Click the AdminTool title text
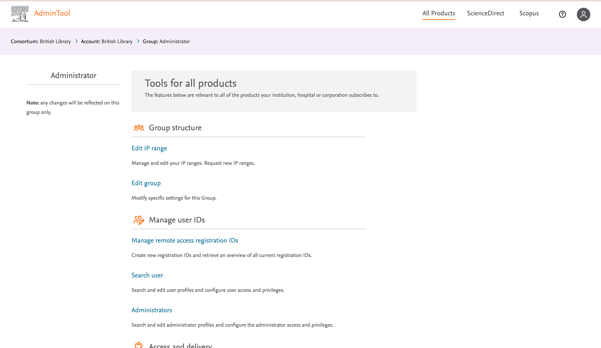 pyautogui.click(x=52, y=14)
